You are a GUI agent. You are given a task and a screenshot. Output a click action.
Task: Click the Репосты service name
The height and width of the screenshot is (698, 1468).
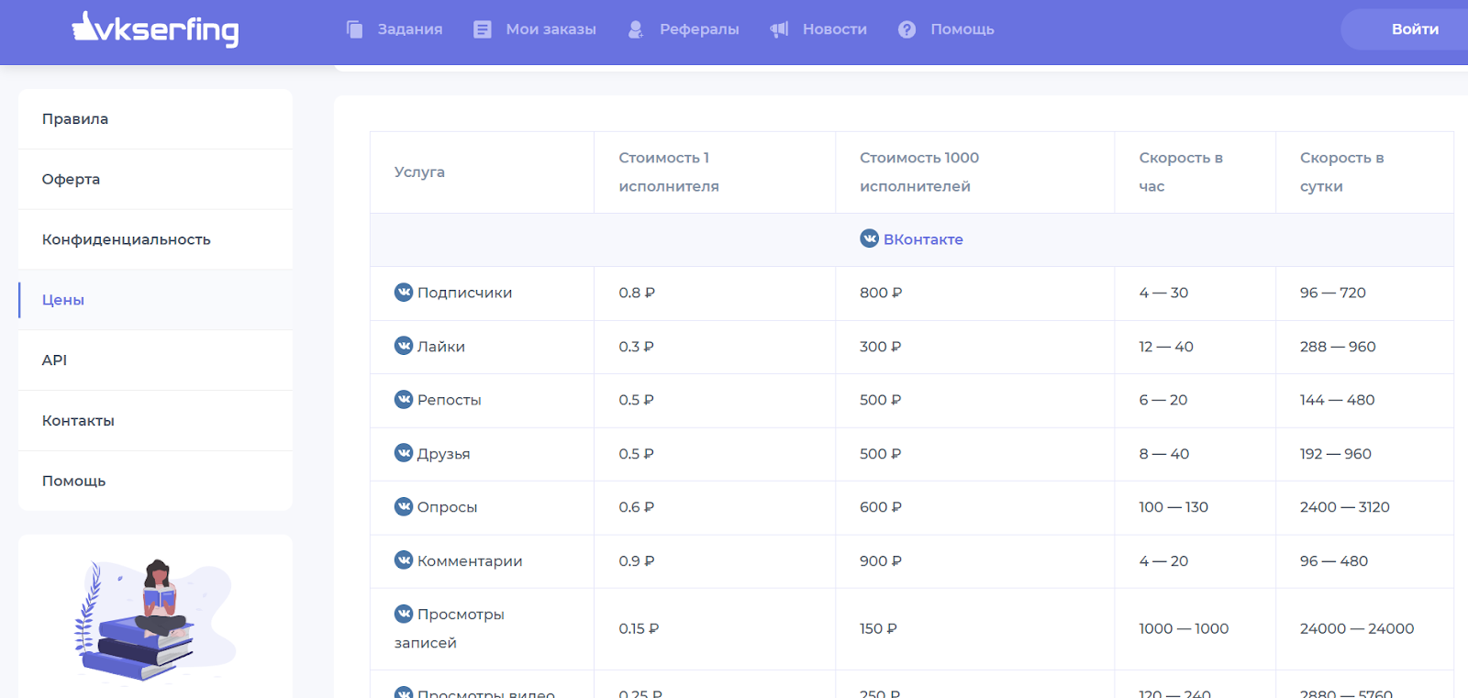coord(449,400)
